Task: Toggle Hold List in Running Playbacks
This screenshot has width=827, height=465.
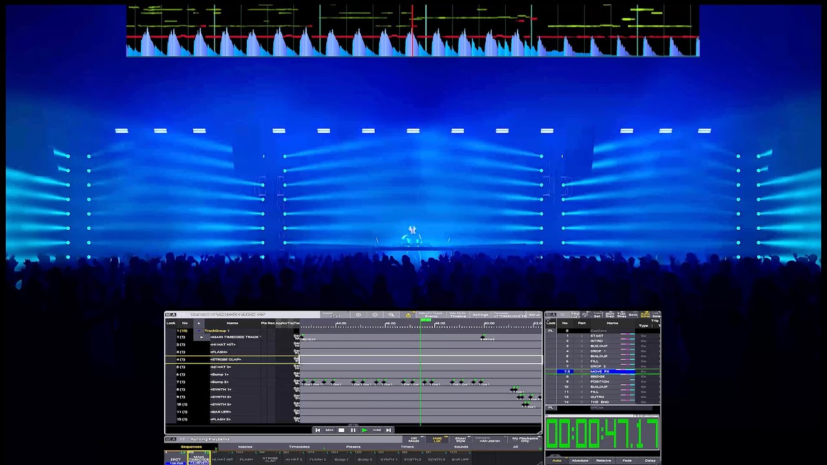Action: 437,439
